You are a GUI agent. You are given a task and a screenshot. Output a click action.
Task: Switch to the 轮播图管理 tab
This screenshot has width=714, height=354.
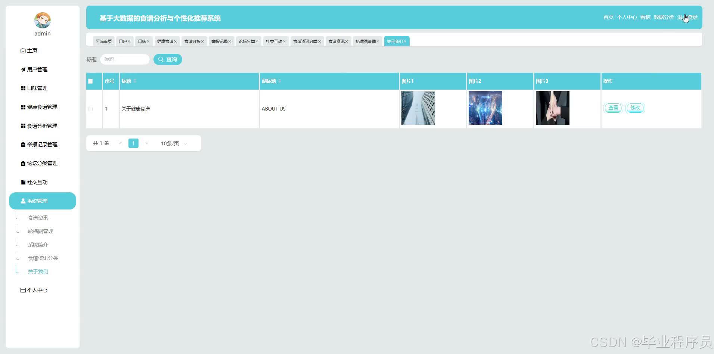coord(366,41)
